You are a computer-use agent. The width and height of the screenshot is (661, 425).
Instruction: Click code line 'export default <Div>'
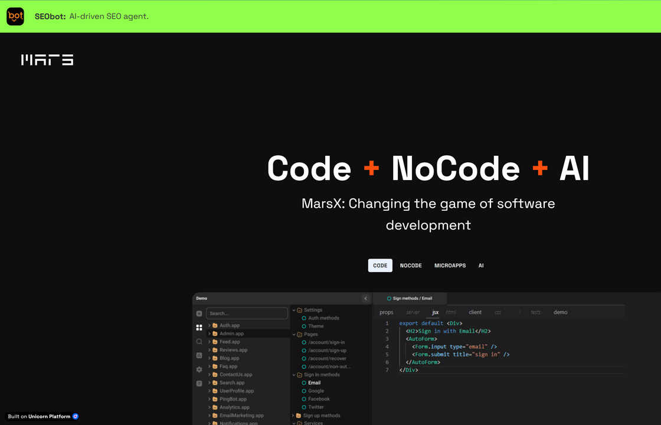430,323
